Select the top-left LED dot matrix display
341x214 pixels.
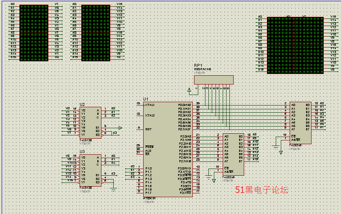click(35, 32)
